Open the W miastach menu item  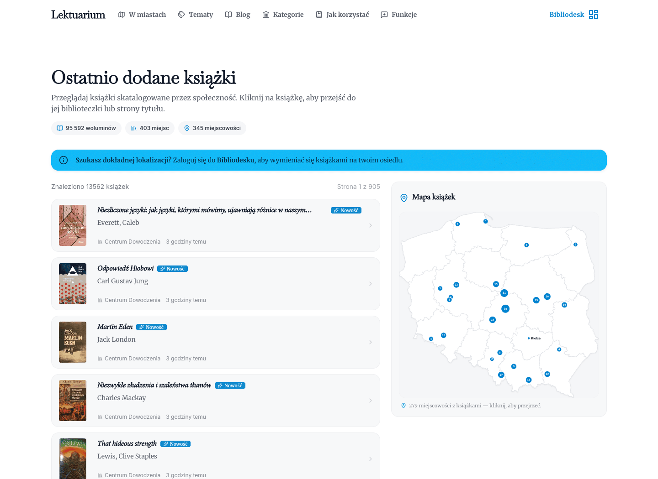pyautogui.click(x=142, y=15)
